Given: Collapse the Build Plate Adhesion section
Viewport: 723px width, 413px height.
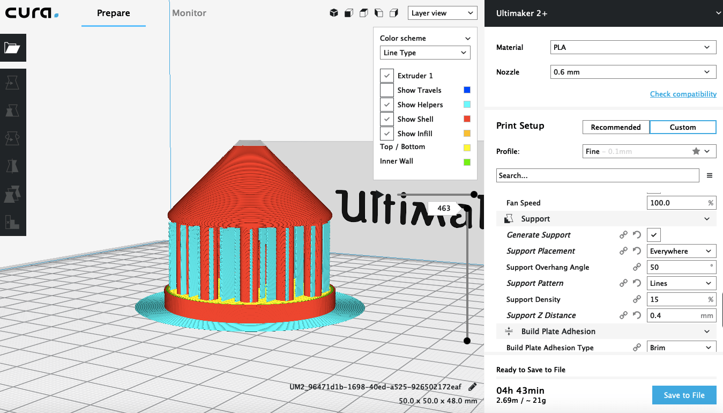Looking at the screenshot, I should (x=606, y=331).
